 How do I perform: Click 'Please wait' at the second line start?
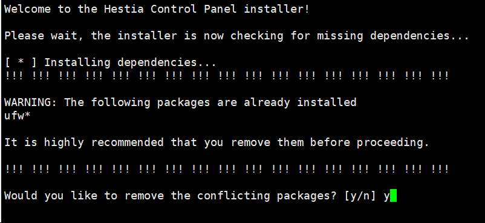tap(44, 36)
